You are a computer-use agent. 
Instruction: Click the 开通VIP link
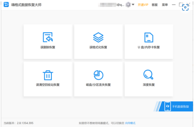(143, 5)
